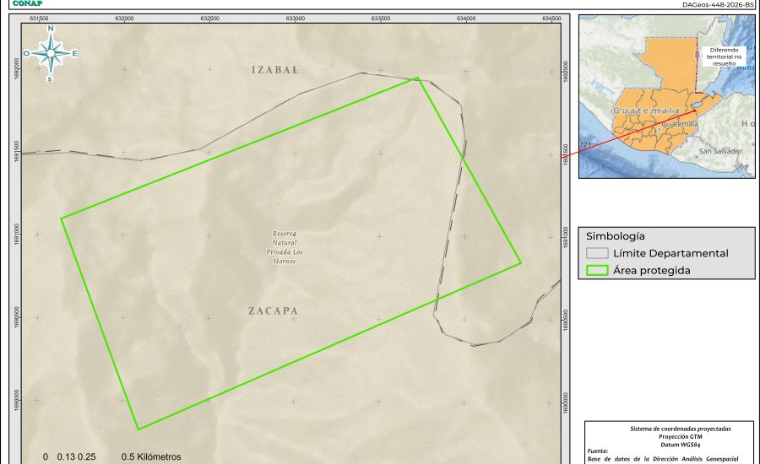Click the scale bar 0.5 Kilómetros label

click(x=151, y=456)
